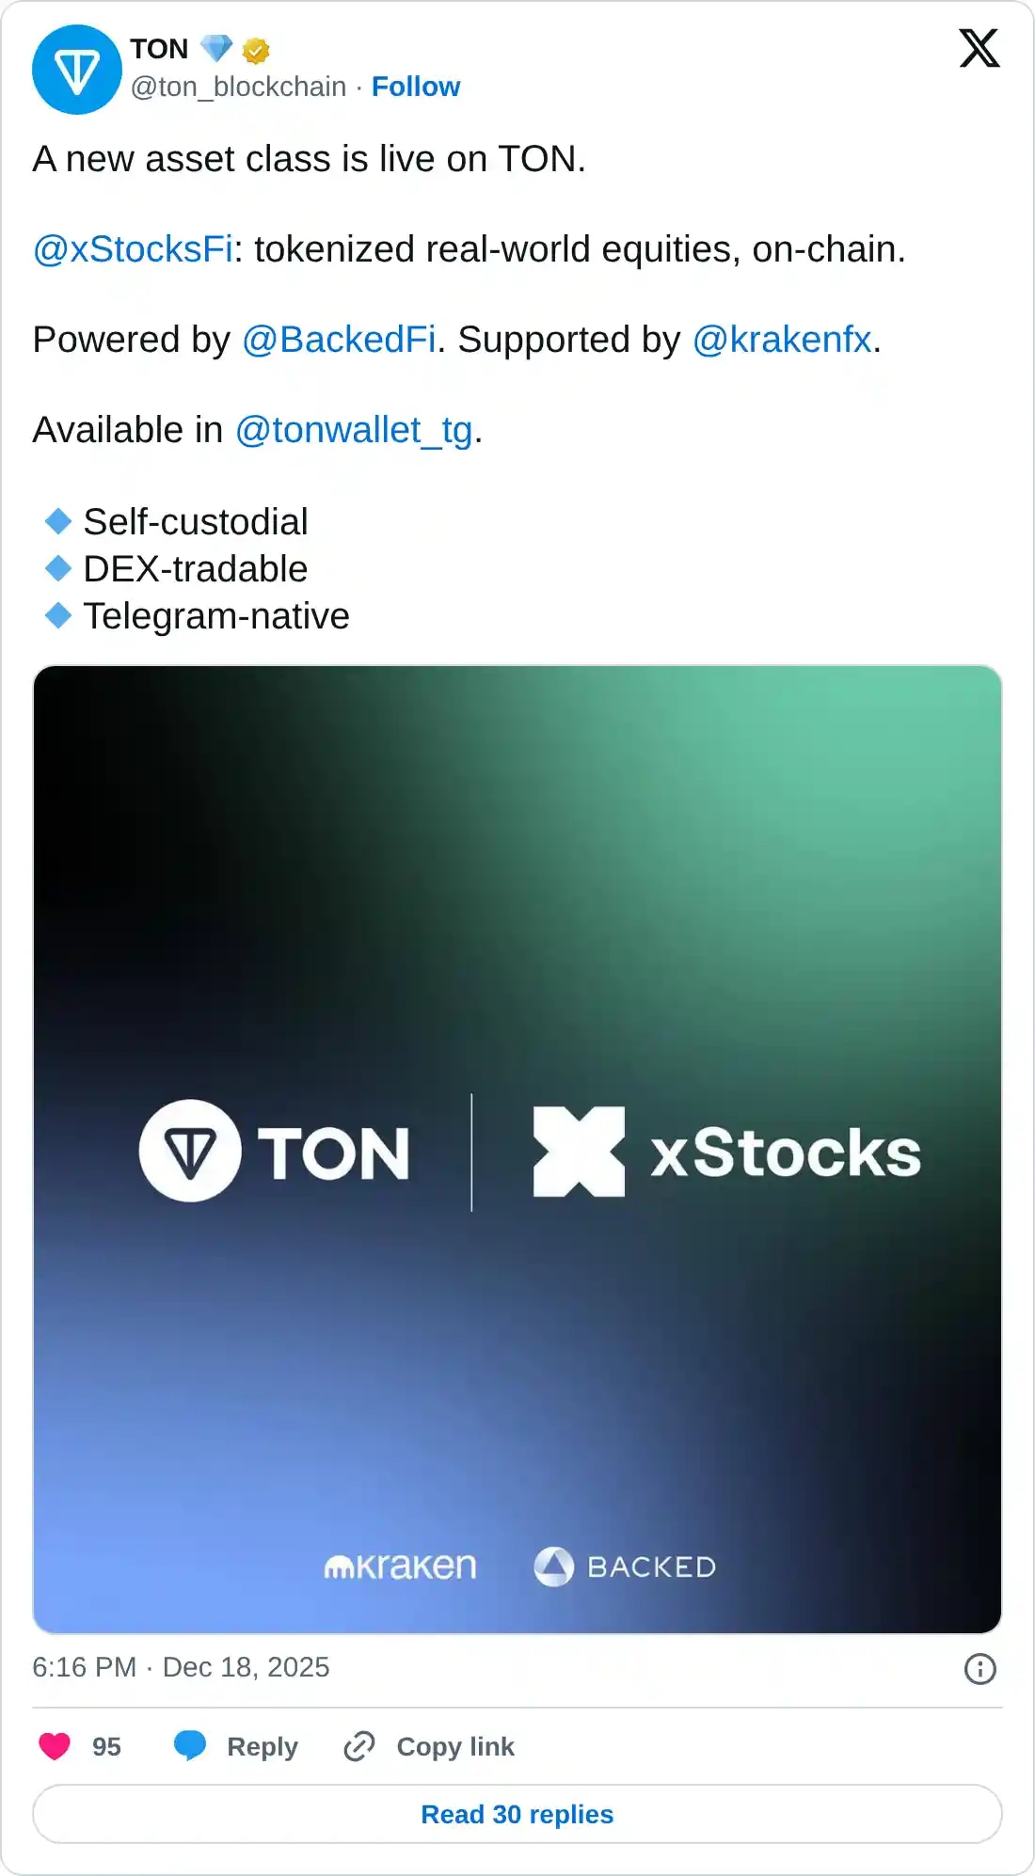The height and width of the screenshot is (1876, 1035).
Task: Like the tweet by clicking the heart
Action: point(55,1746)
